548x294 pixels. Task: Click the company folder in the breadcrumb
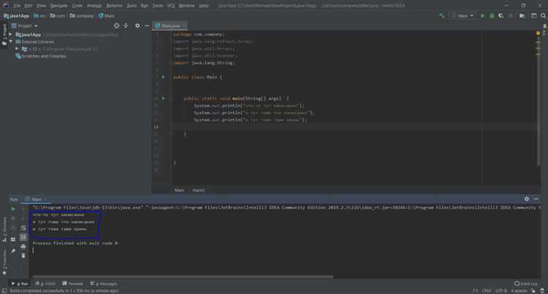[x=82, y=16]
